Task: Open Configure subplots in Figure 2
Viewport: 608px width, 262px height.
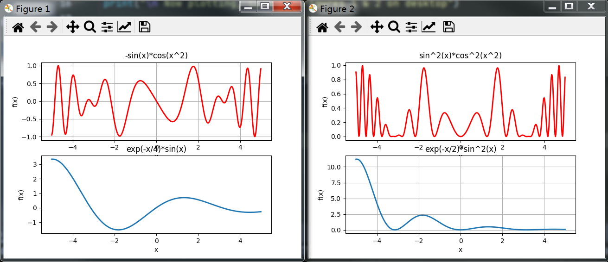Action: [x=411, y=27]
